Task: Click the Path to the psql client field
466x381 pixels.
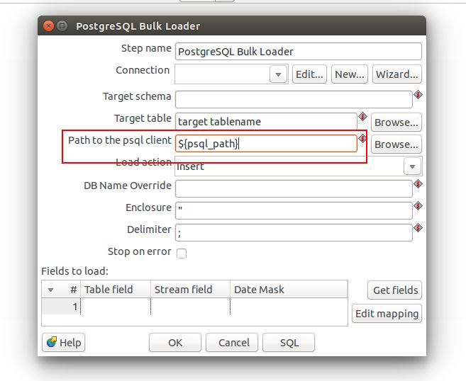Action: tap(266, 144)
